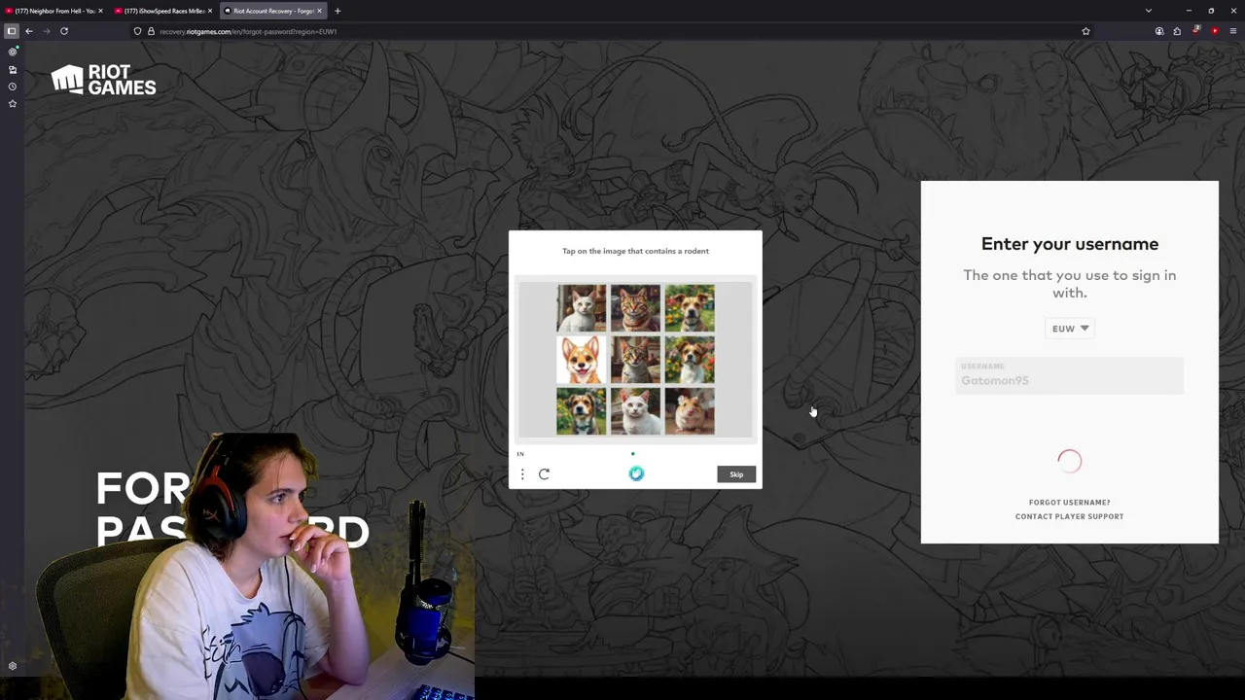
Task: Open a new tab with the plus button
Action: [338, 11]
